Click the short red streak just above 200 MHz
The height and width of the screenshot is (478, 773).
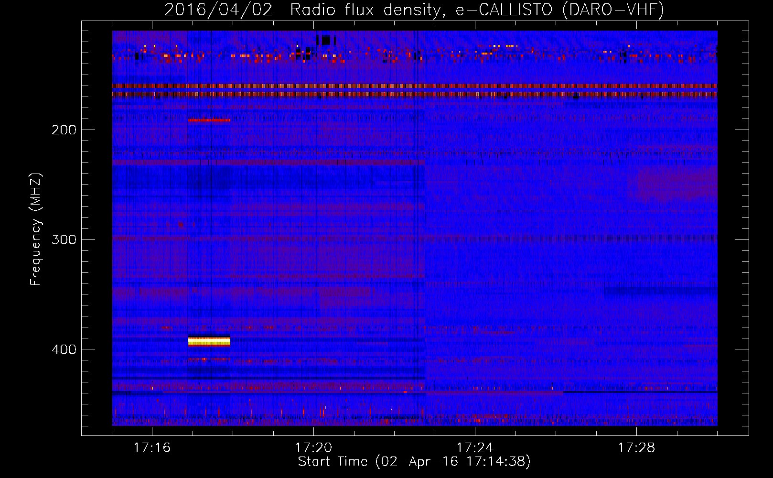(209, 120)
